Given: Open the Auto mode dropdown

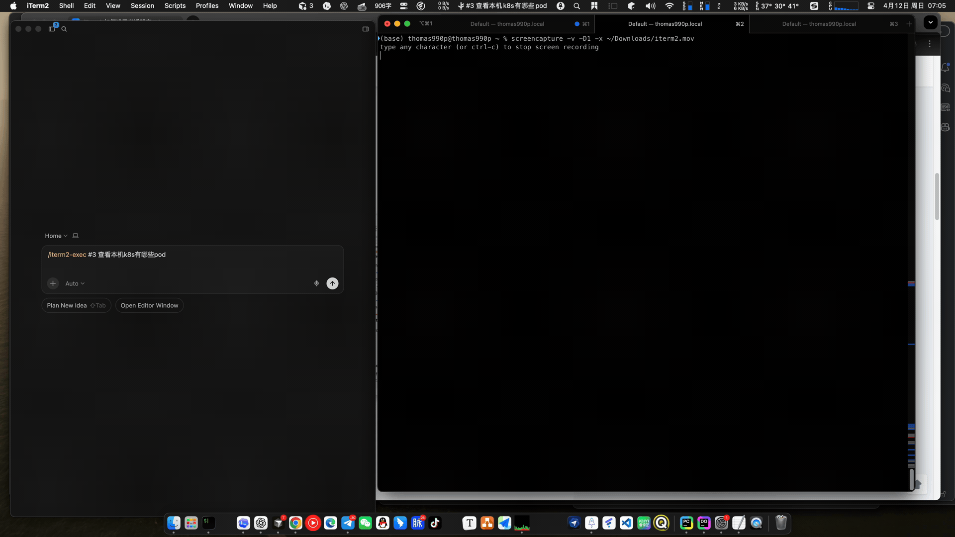Looking at the screenshot, I should click(x=75, y=283).
